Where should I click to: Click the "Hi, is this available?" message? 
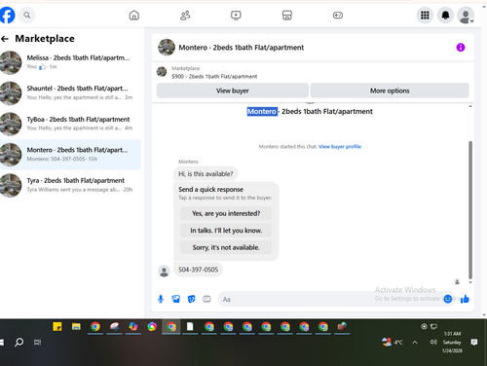[x=206, y=174]
